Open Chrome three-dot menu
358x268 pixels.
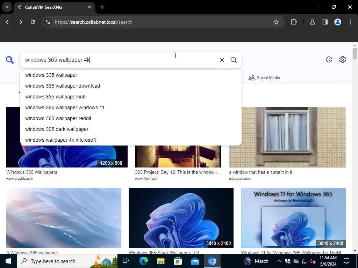(350, 22)
